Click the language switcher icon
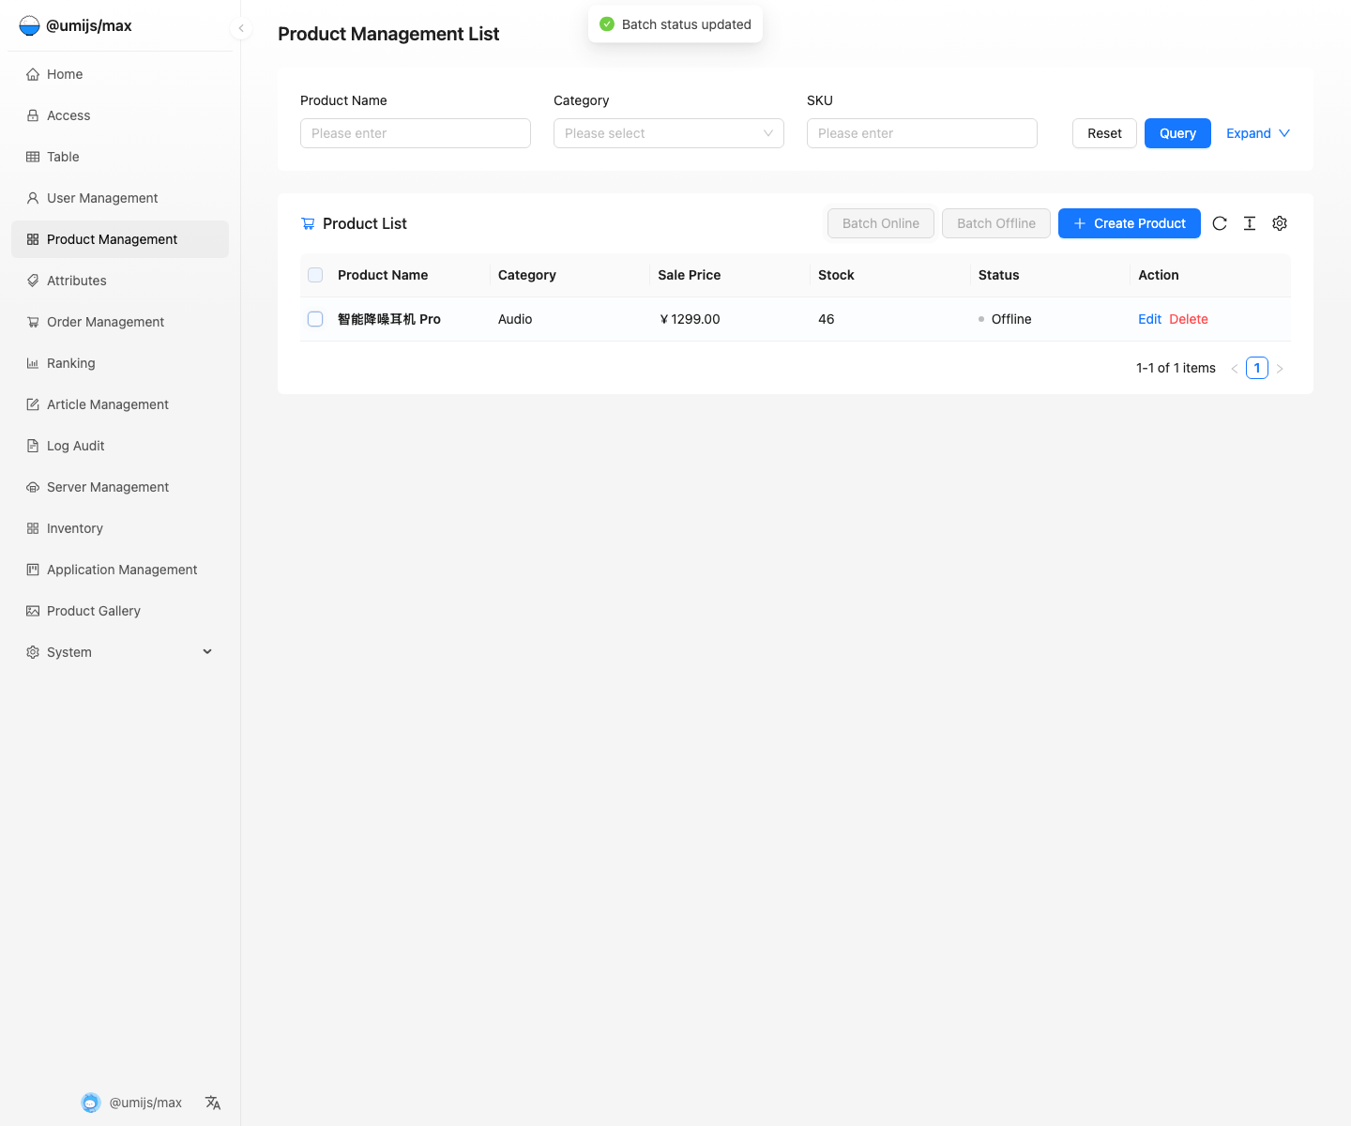 213,1103
